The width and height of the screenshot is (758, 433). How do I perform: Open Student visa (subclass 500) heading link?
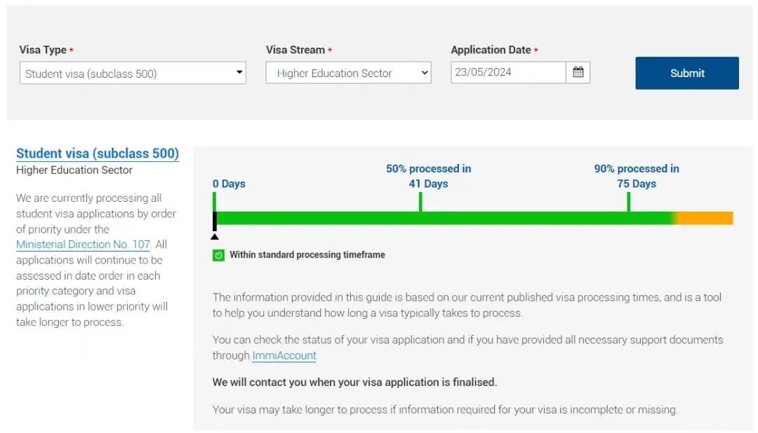[98, 153]
